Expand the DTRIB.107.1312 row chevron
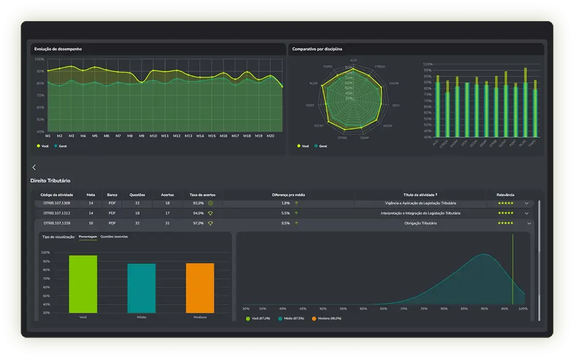Screen dimensions: 574x358 pos(526,213)
